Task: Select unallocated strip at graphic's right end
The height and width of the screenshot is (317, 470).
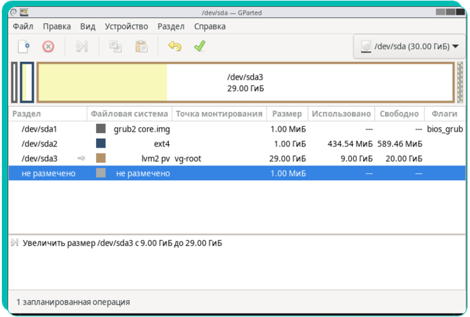Action: pyautogui.click(x=460, y=83)
